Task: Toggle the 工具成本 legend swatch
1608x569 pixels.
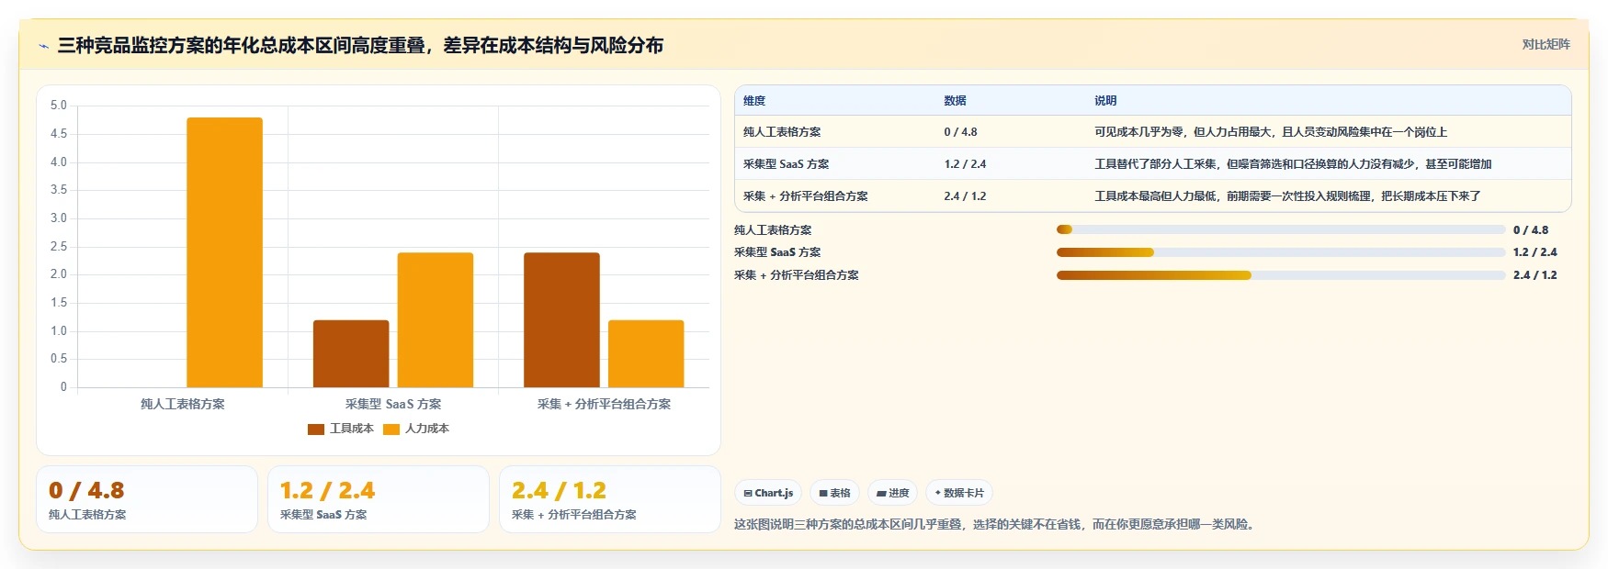Action: click(x=316, y=429)
